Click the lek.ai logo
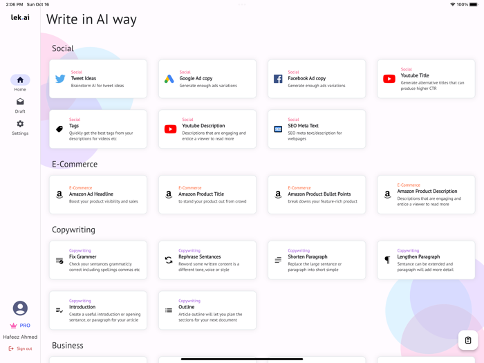484x363 pixels. click(x=20, y=17)
